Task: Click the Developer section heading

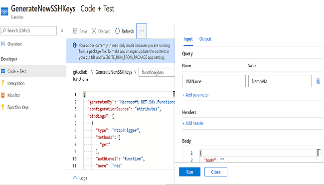Action: pos(9,59)
